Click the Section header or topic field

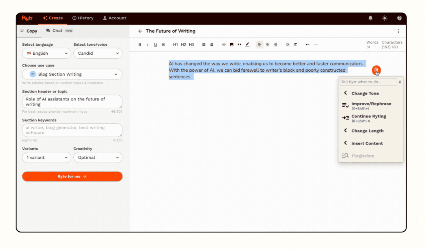72,102
